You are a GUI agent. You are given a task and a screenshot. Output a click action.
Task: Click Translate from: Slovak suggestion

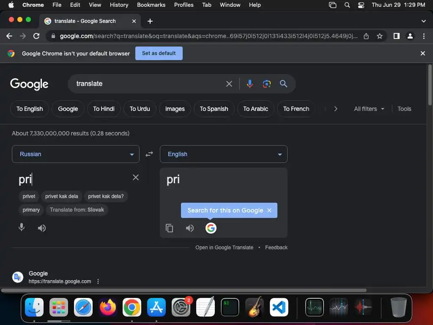pyautogui.click(x=77, y=210)
